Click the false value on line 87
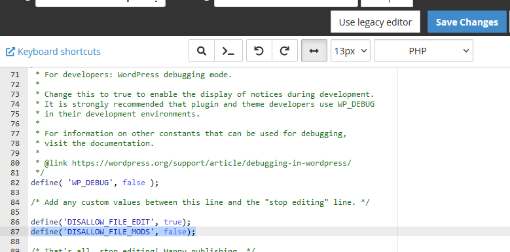This screenshot has width=510, height=252. pyautogui.click(x=175, y=232)
